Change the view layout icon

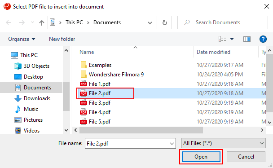[222, 39]
